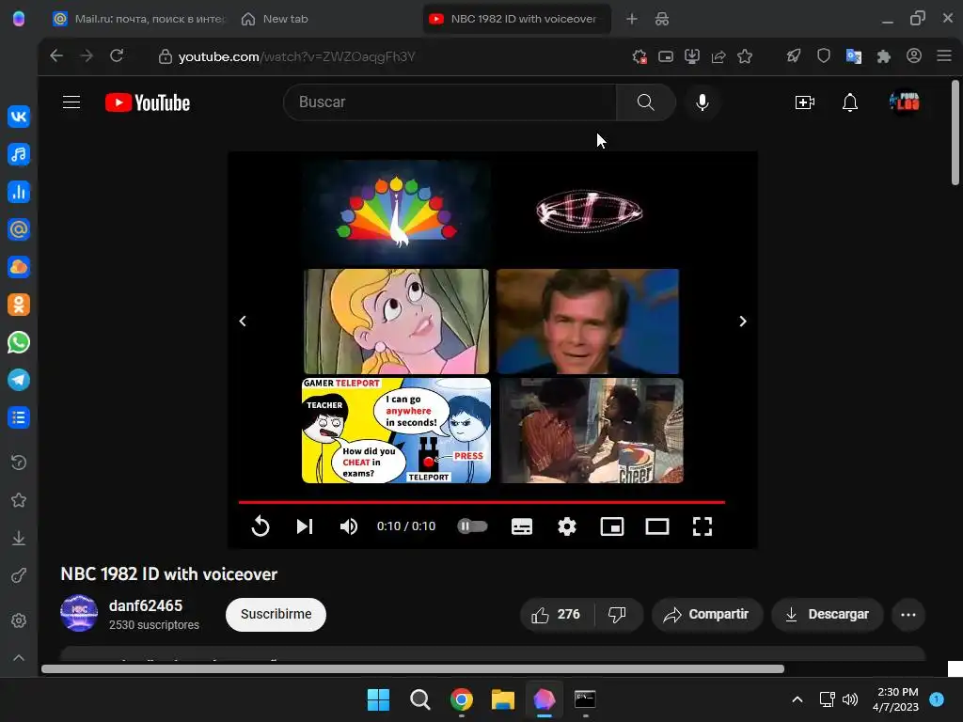Click Compartir to share video
This screenshot has width=963, height=722.
pos(707,615)
